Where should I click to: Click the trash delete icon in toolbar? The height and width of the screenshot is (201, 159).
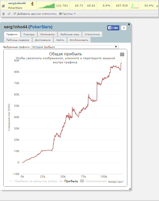4,14
